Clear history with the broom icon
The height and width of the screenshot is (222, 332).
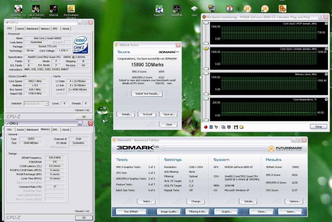click(216, 127)
